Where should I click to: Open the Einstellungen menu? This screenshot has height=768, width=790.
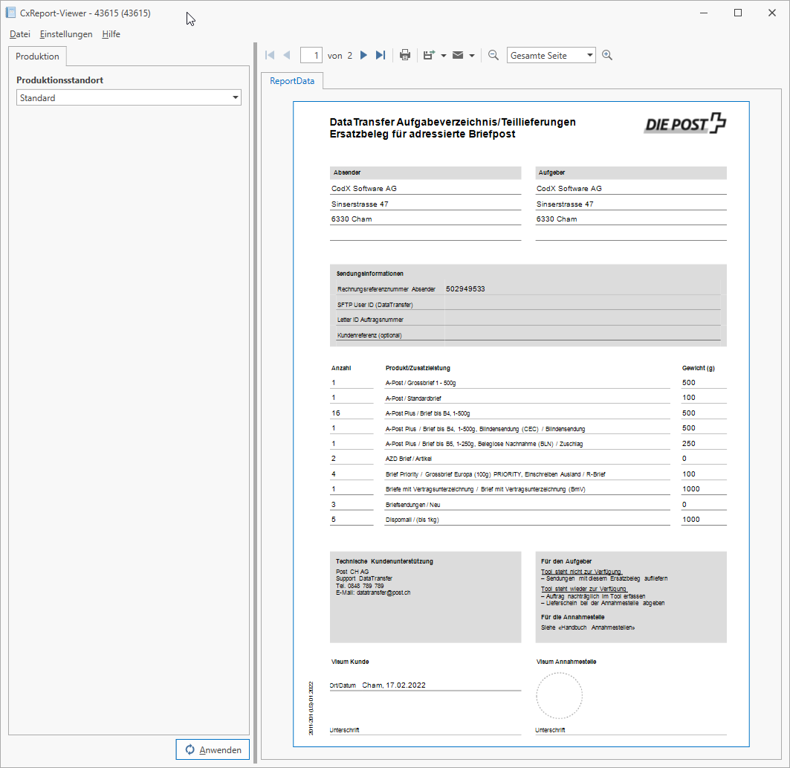click(x=66, y=34)
